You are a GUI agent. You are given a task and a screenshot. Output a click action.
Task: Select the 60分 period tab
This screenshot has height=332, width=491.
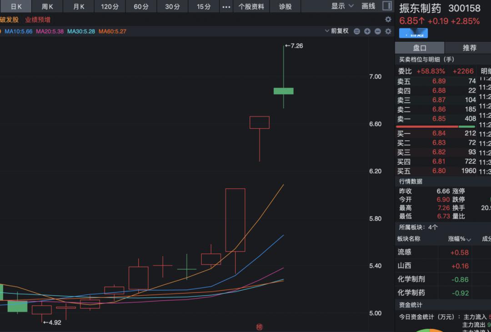pyautogui.click(x=141, y=6)
